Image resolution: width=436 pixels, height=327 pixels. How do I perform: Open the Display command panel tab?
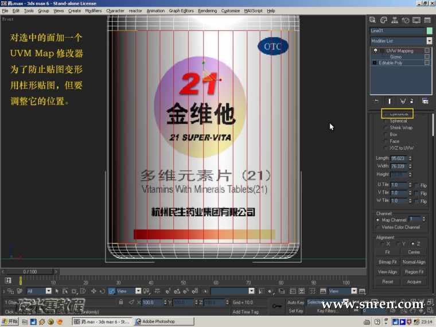416,20
